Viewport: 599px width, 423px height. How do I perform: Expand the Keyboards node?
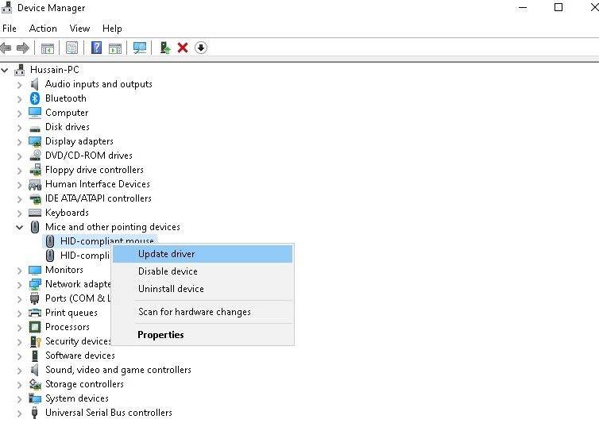[x=20, y=213]
